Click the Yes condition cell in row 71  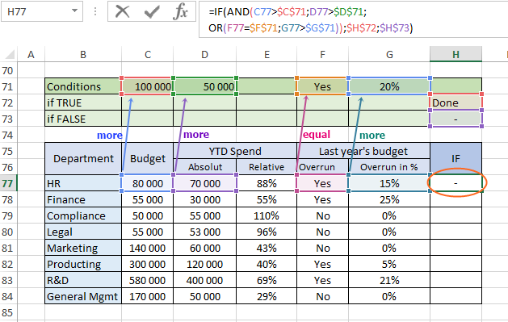tap(323, 86)
